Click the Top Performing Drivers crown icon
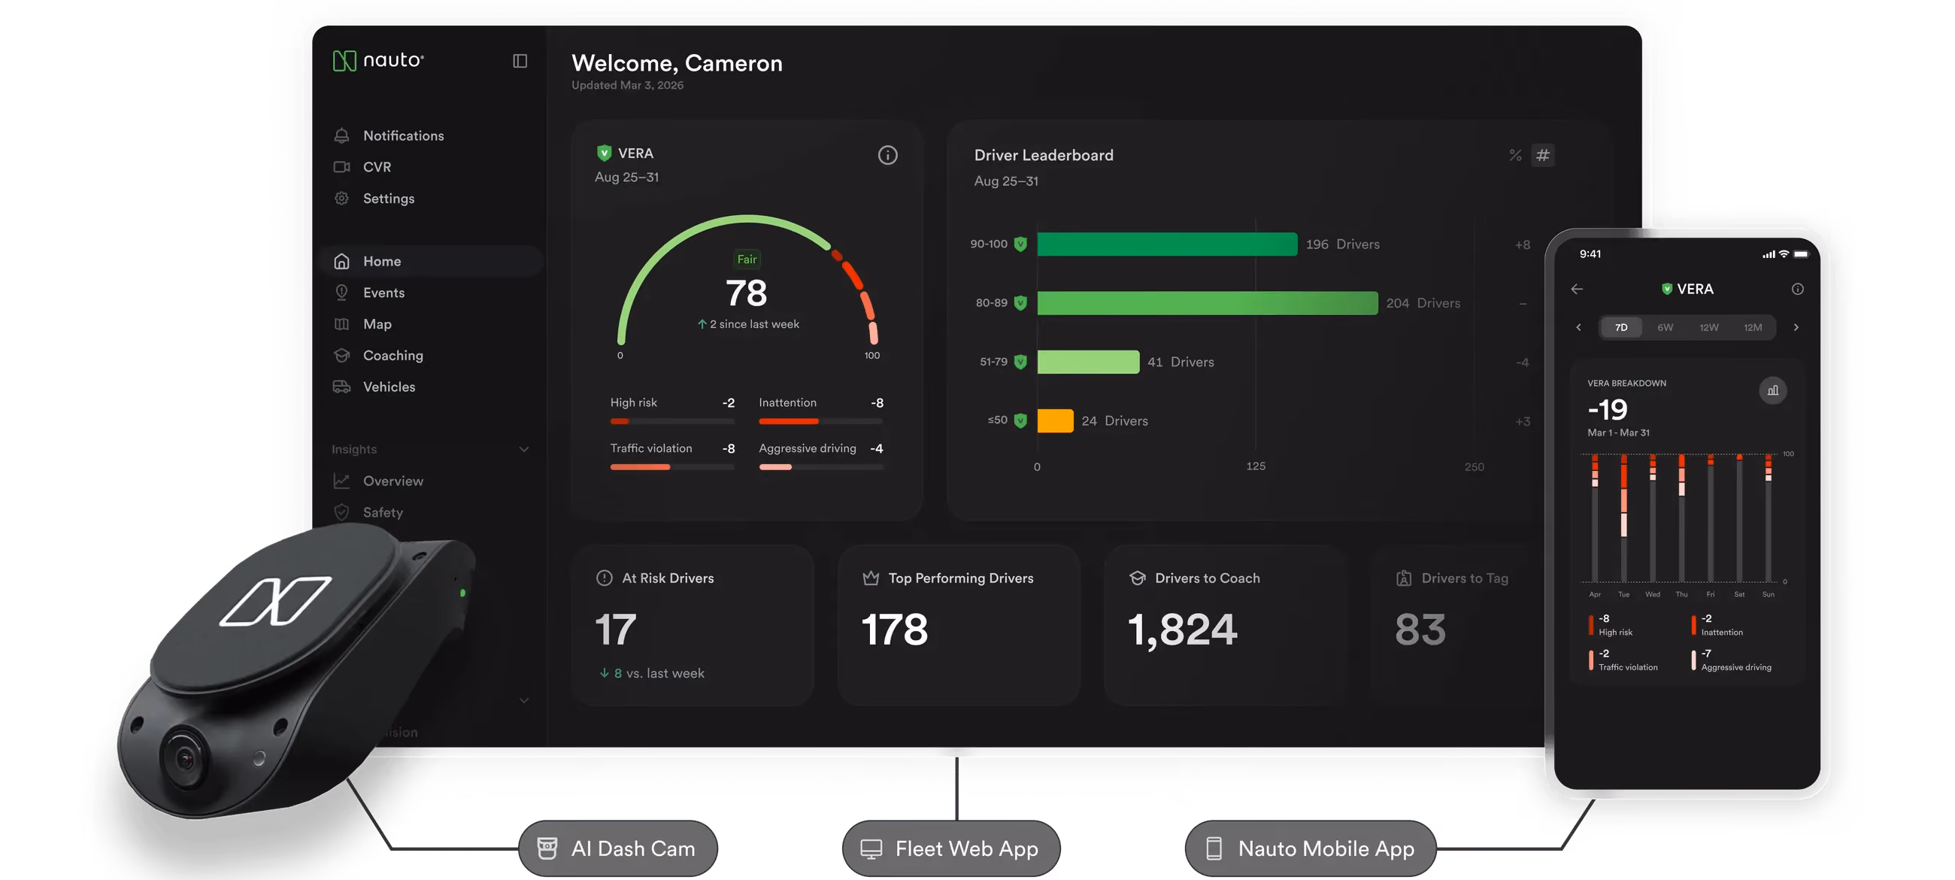This screenshot has height=880, width=1955. (x=871, y=578)
